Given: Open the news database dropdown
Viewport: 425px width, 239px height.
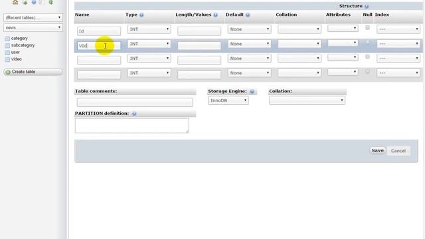Looking at the screenshot, I should [x=33, y=28].
